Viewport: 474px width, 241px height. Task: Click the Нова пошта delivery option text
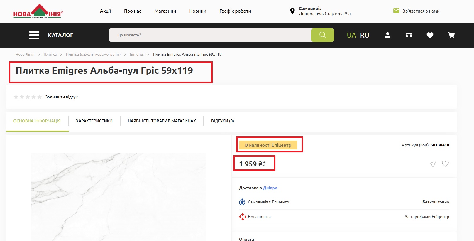click(x=259, y=217)
